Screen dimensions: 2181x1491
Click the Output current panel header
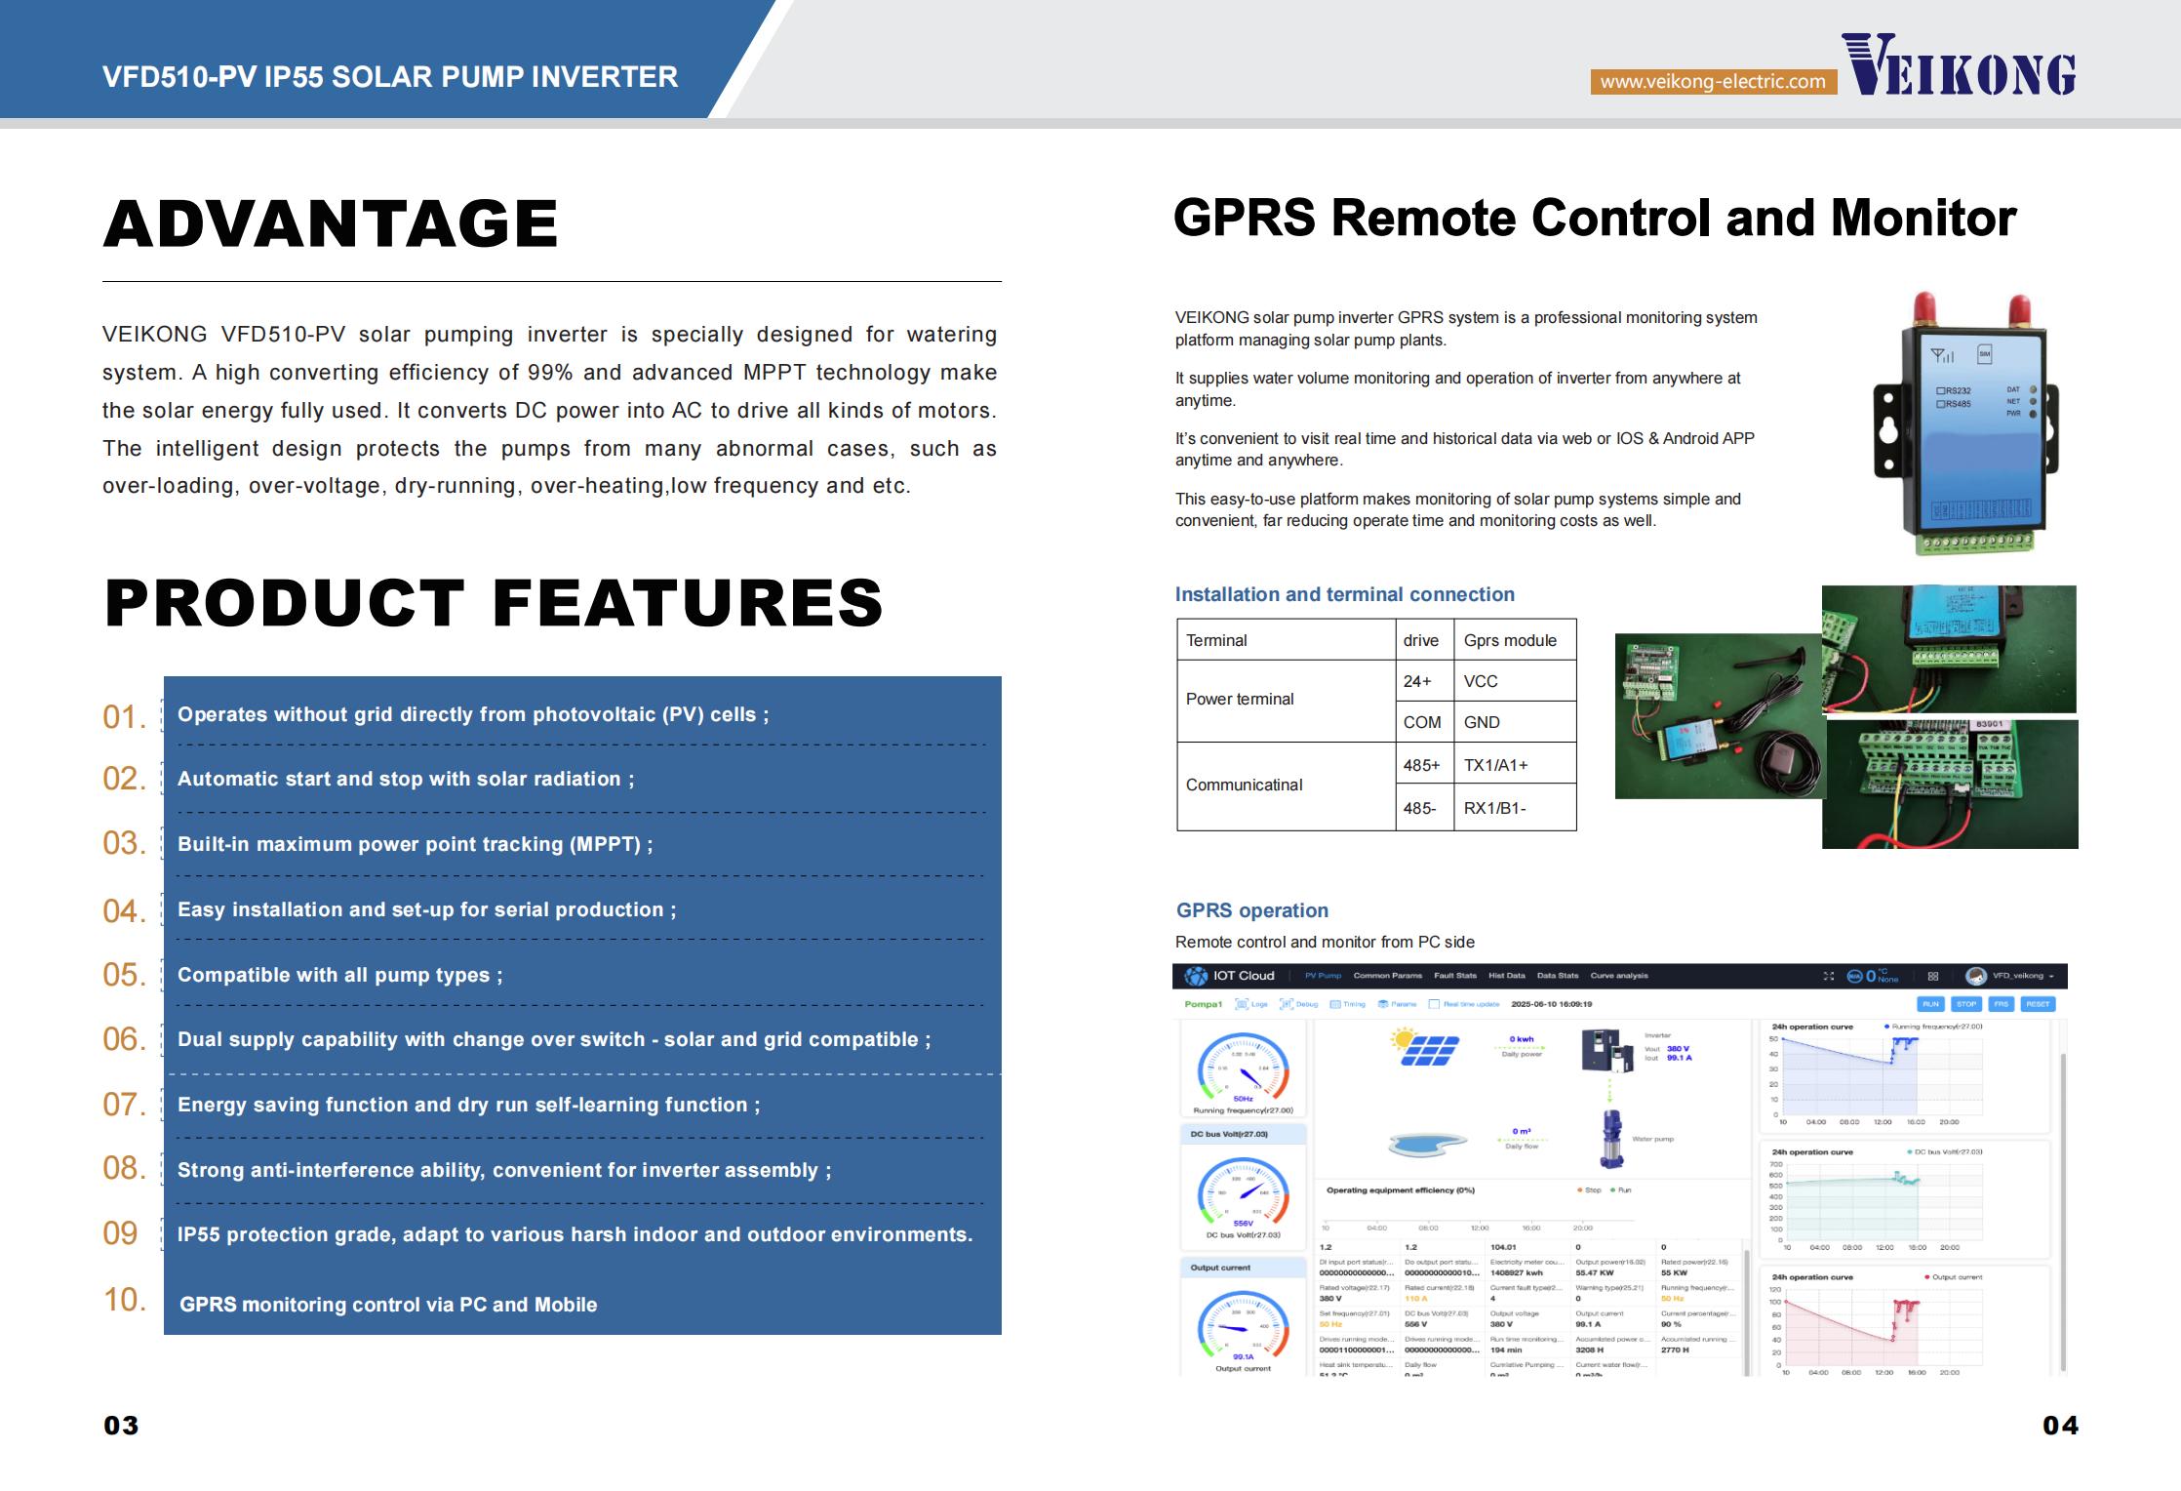point(1243,1268)
